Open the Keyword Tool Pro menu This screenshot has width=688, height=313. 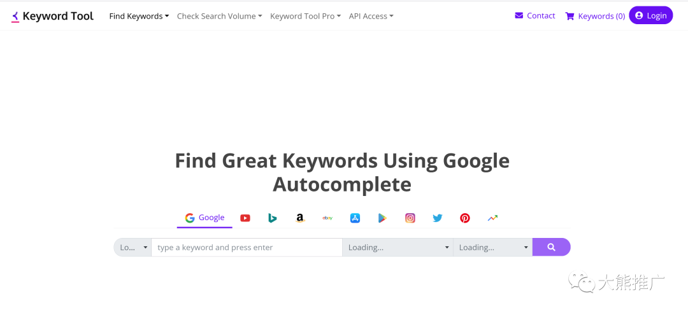tap(305, 16)
